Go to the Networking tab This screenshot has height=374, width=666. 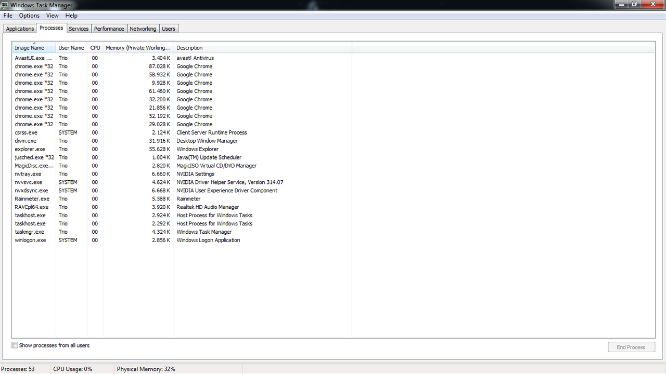[143, 29]
